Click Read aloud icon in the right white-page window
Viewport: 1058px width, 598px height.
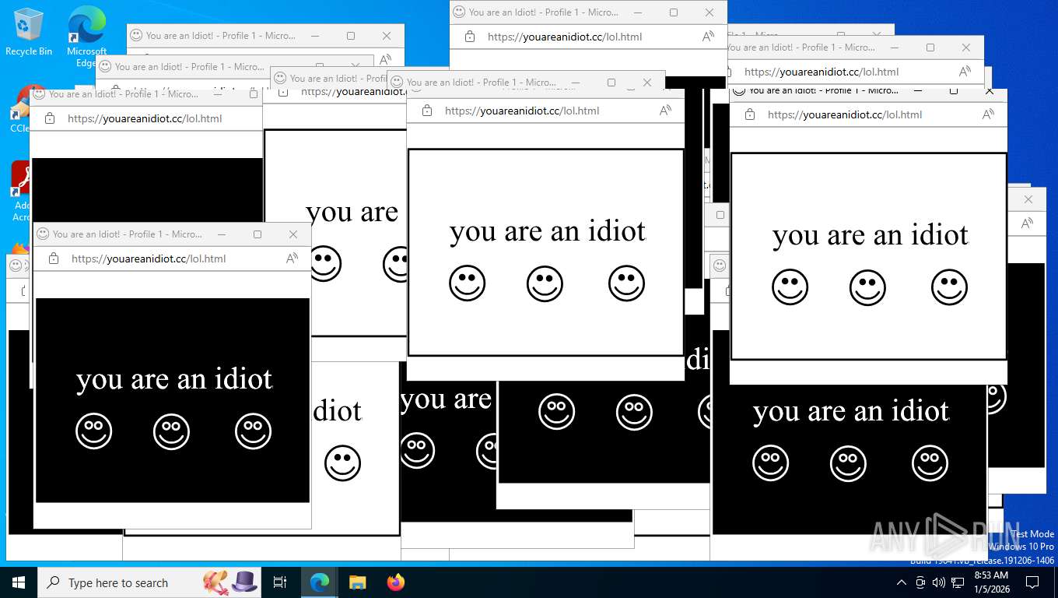(x=989, y=114)
